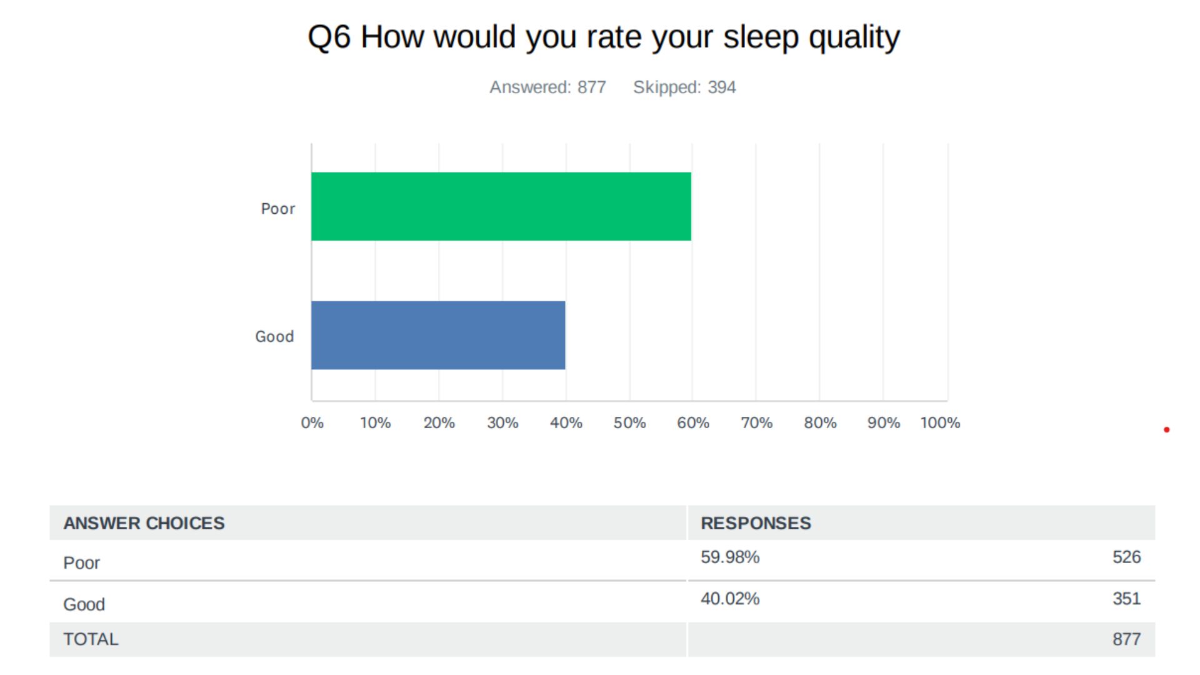This screenshot has width=1200, height=675.
Task: Click the red laser pointer dot
Action: pos(1166,430)
